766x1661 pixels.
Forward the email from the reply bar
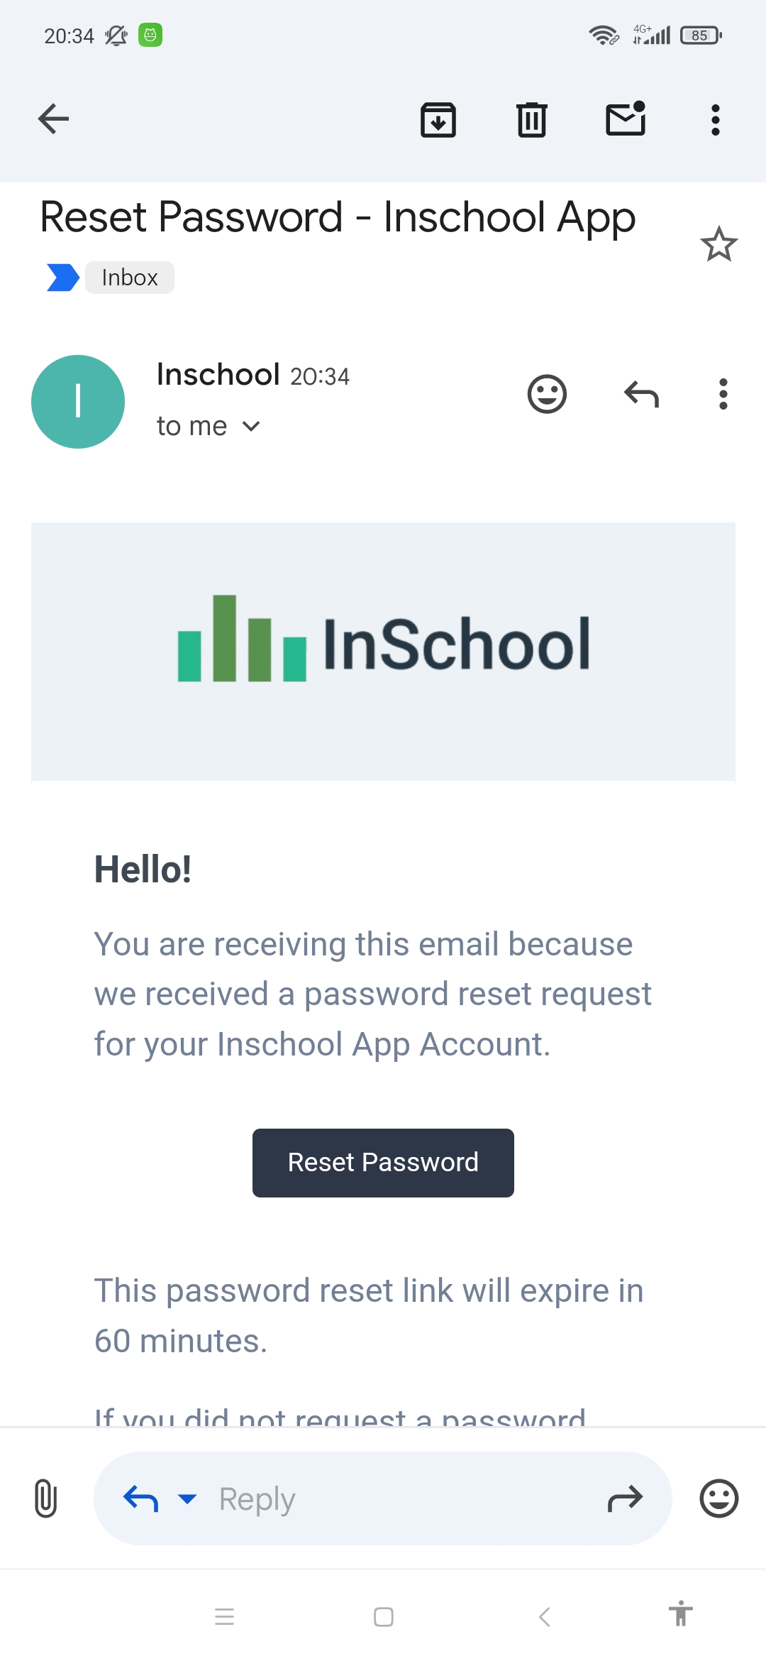click(x=625, y=1498)
